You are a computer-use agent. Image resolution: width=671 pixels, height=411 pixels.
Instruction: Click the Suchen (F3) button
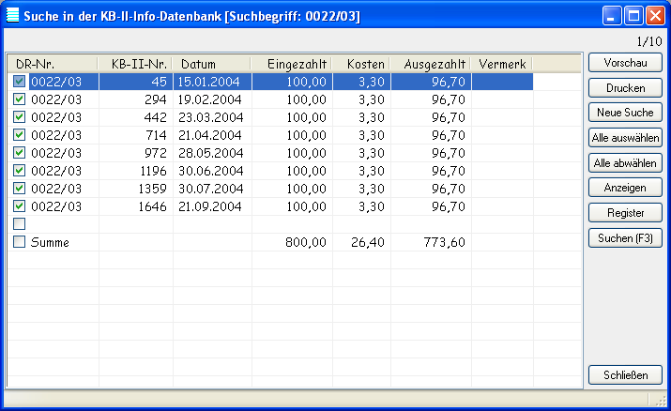click(625, 237)
